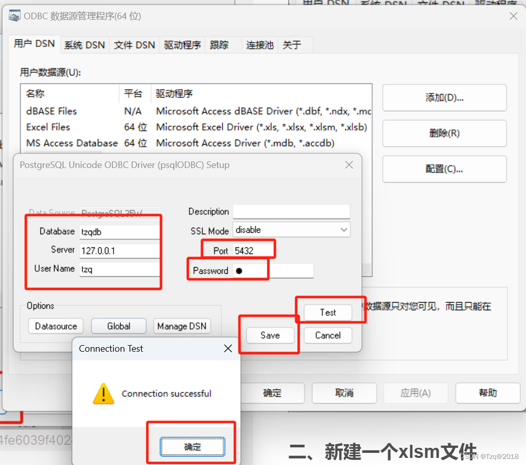This screenshot has height=465, width=526.
Task: Open the 驱动程序 tab
Action: [x=182, y=45]
